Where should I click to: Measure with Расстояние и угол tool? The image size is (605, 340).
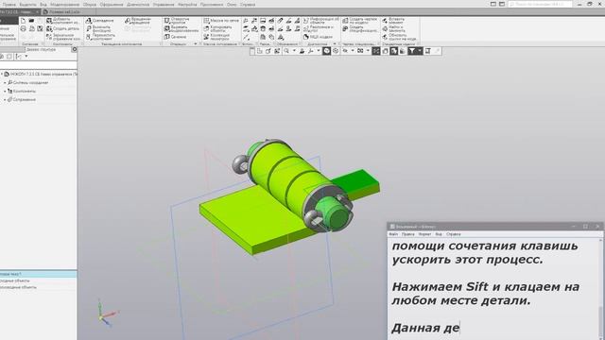click(319, 29)
